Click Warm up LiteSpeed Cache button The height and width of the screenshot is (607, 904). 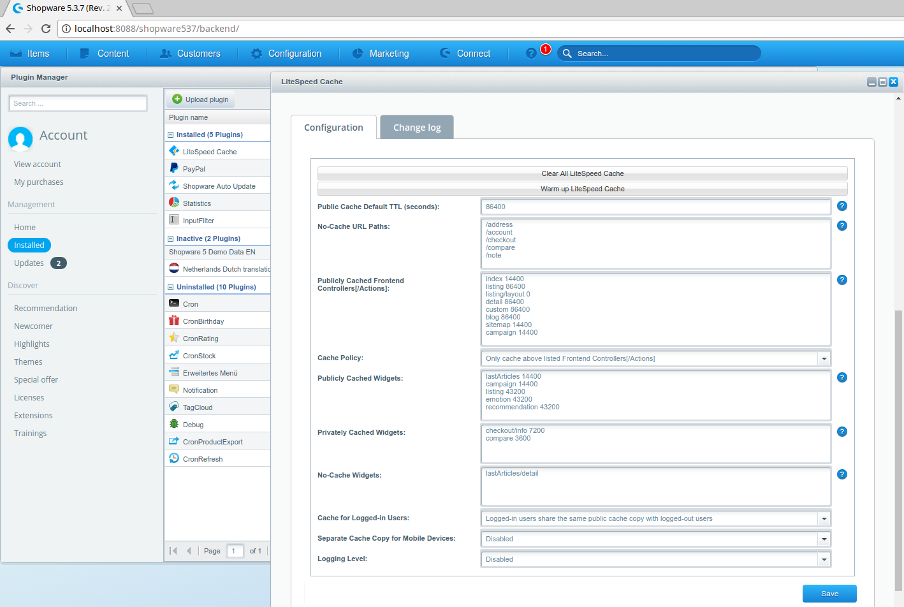click(583, 189)
